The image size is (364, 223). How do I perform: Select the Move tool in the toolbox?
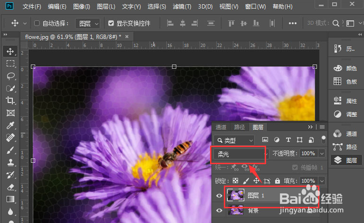click(10, 51)
